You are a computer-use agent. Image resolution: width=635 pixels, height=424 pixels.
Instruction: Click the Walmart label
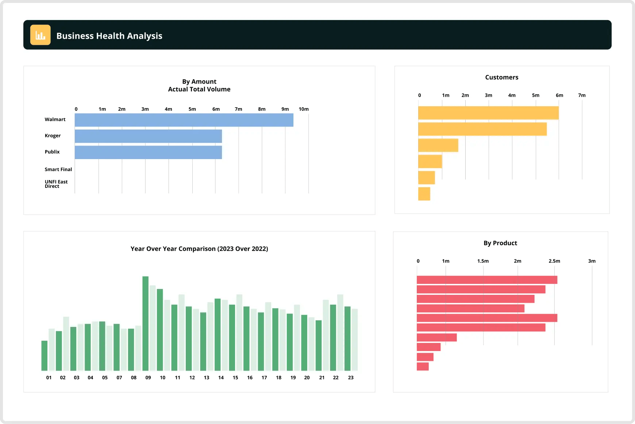(55, 119)
